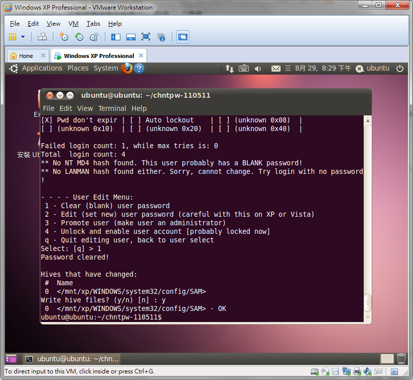The height and width of the screenshot is (380, 413).
Task: Click the ubuntu@ubuntu terminal taskbar button
Action: click(x=73, y=359)
